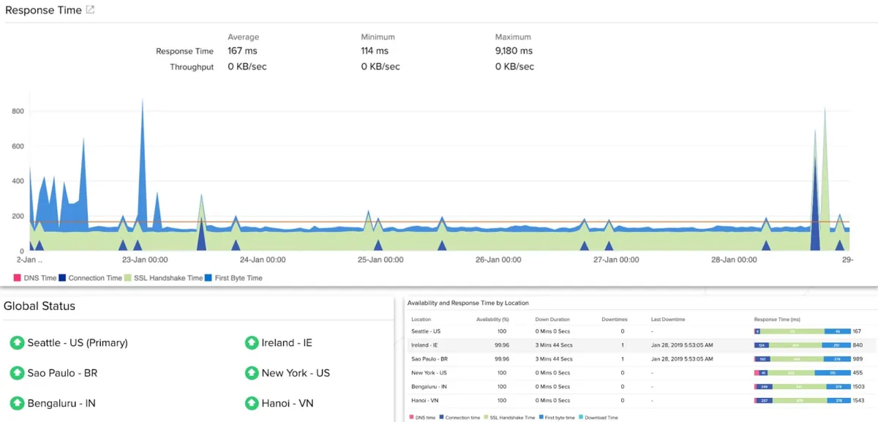Click Availability and Response Time by Location title
Viewport: 878px width, 422px height.
pyautogui.click(x=468, y=303)
